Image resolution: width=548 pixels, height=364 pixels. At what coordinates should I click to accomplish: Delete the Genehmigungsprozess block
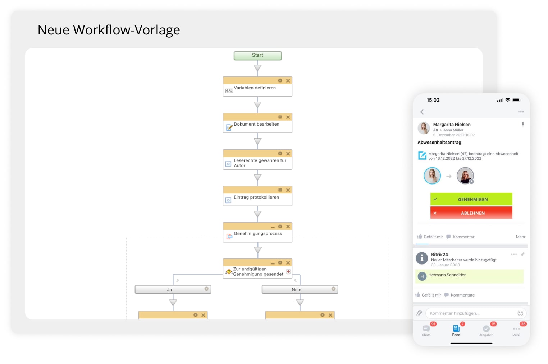(x=288, y=227)
